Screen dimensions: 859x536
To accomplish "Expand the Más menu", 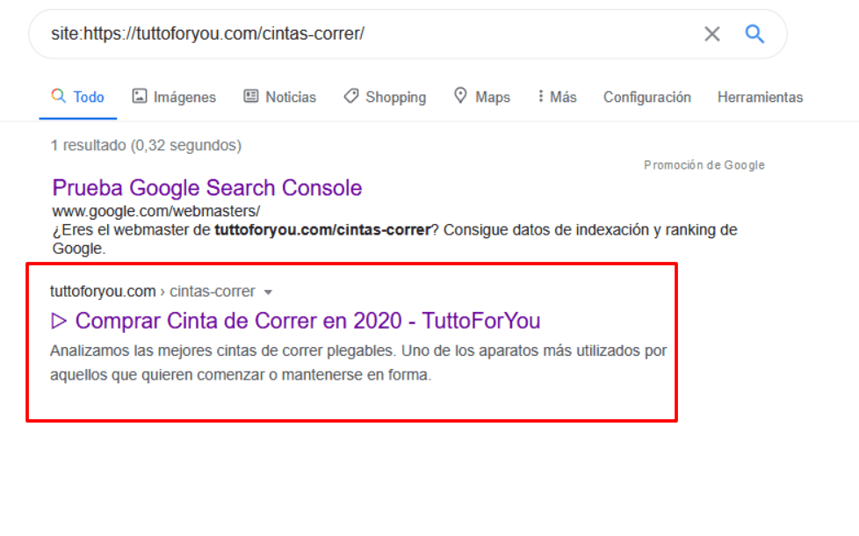I will tap(557, 97).
